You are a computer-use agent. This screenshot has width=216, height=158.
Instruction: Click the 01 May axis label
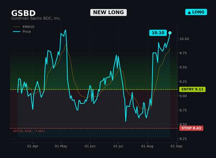click(x=61, y=146)
